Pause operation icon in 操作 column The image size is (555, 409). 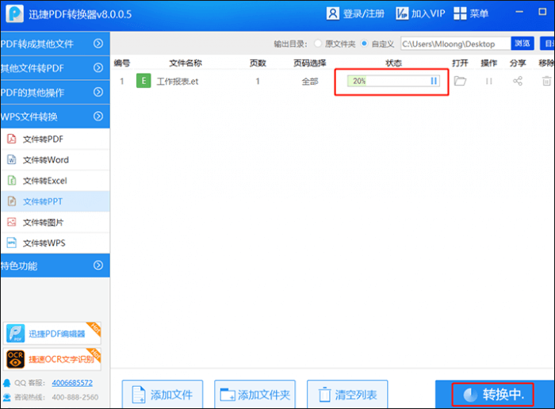point(489,82)
